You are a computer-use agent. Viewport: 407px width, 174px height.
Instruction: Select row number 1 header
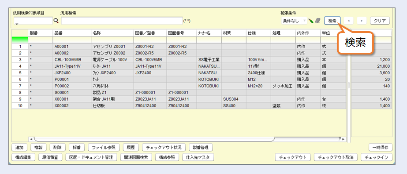click(20, 47)
